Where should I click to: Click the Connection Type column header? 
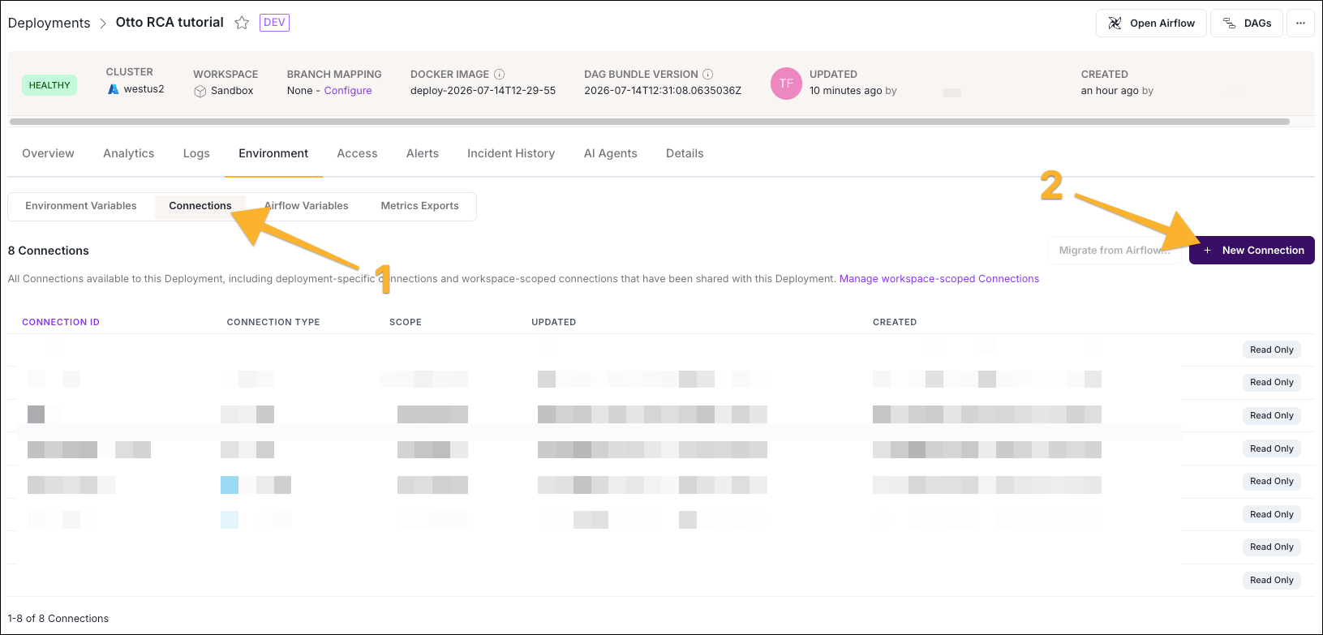tap(273, 322)
